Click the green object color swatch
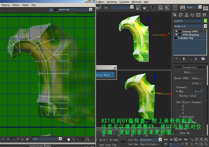Screen dimensions: 209x147 pos(205,21)
